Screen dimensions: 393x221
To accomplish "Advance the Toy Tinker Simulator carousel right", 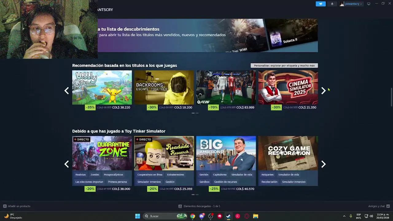I will [323, 164].
